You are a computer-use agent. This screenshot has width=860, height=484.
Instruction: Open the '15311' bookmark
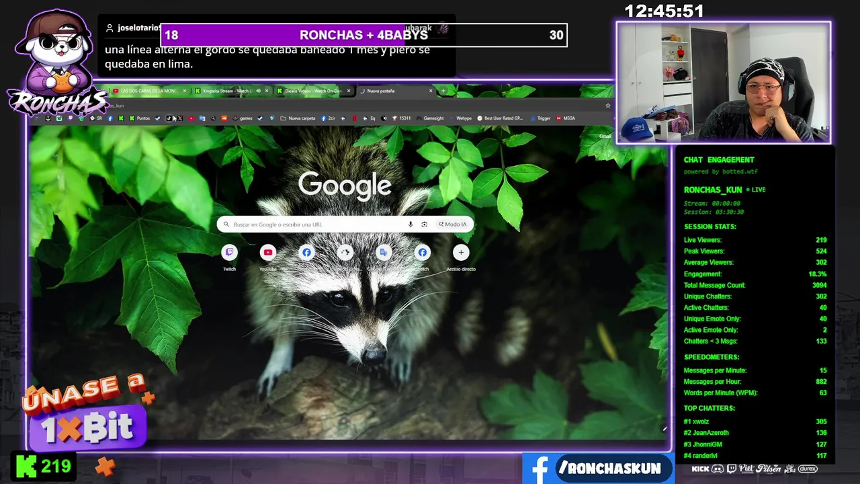[402, 118]
